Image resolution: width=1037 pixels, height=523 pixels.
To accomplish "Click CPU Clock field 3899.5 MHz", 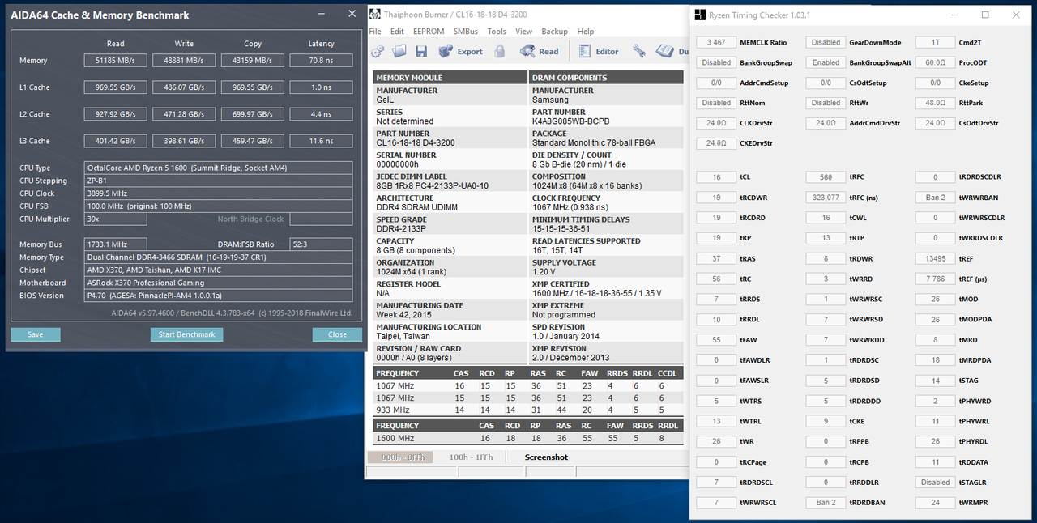I will pyautogui.click(x=219, y=193).
